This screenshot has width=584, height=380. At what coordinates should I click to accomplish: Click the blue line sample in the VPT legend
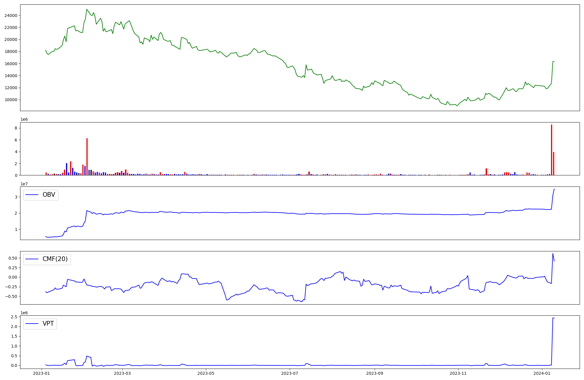pyautogui.click(x=32, y=324)
